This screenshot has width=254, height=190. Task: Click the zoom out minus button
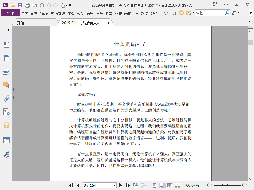tap(210, 185)
